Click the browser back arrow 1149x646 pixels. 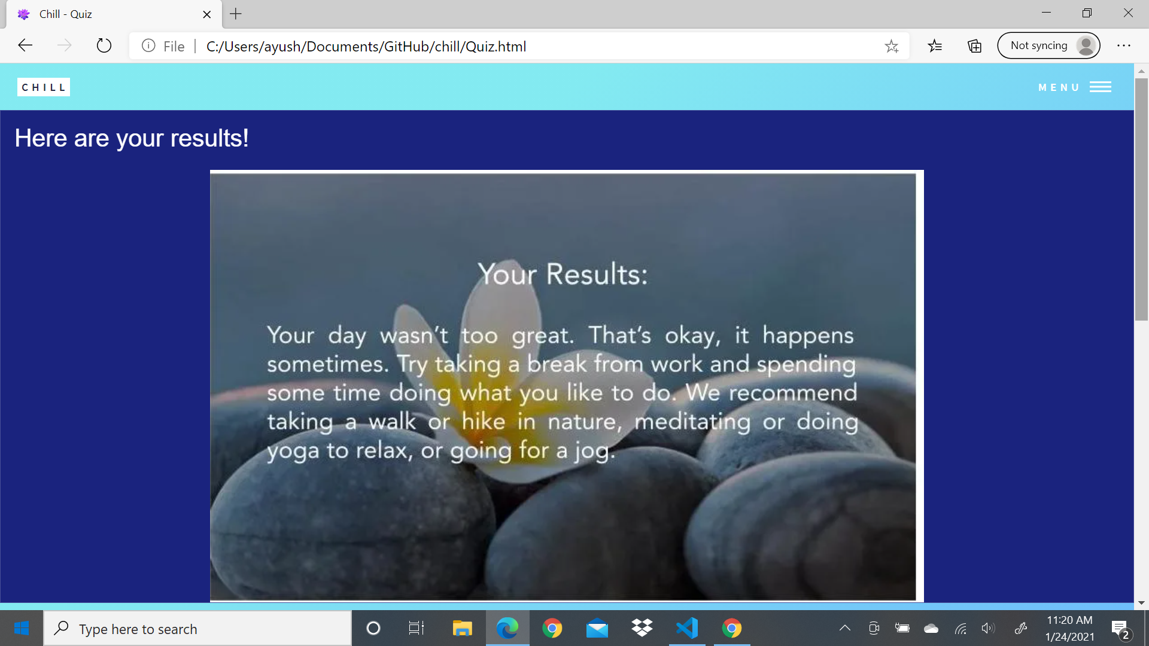click(25, 45)
